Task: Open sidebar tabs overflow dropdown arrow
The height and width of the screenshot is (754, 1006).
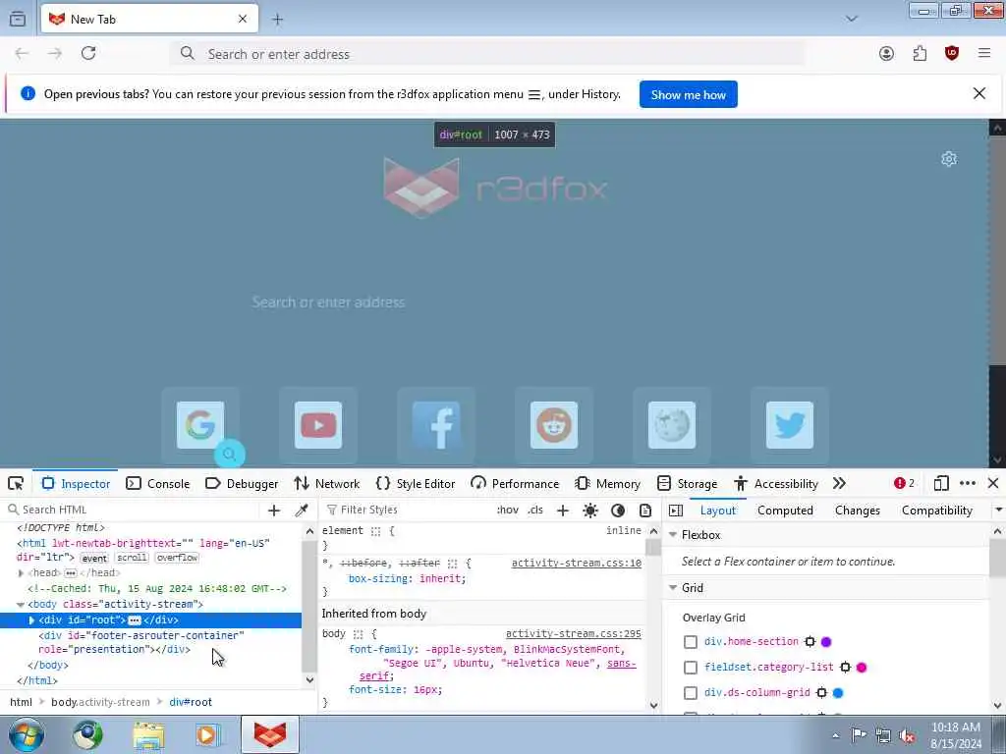Action: click(998, 511)
